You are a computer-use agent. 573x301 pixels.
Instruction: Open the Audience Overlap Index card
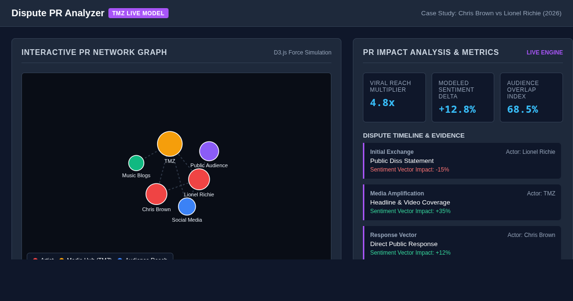click(x=531, y=97)
